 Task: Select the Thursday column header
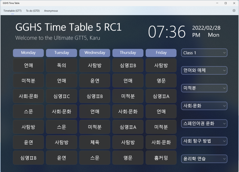pyautogui.click(x=128, y=53)
